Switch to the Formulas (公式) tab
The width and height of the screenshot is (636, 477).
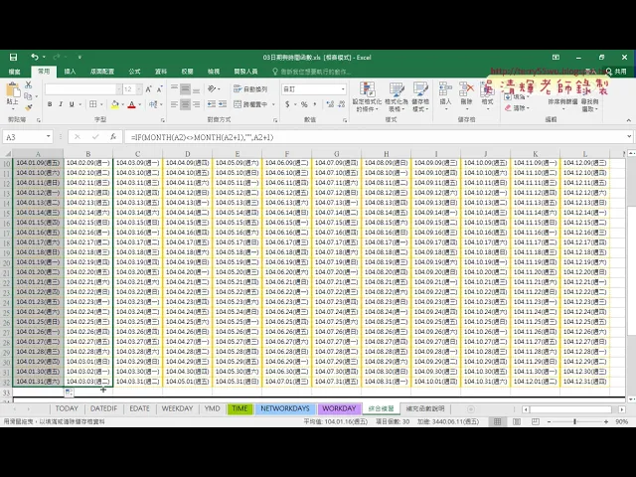point(135,72)
